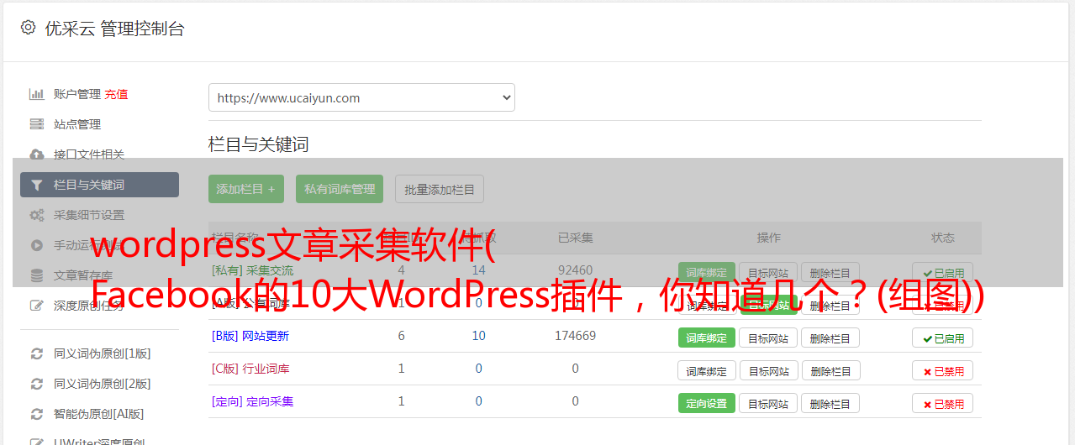Click the 状态 column header
The width and height of the screenshot is (1075, 445).
click(x=943, y=238)
